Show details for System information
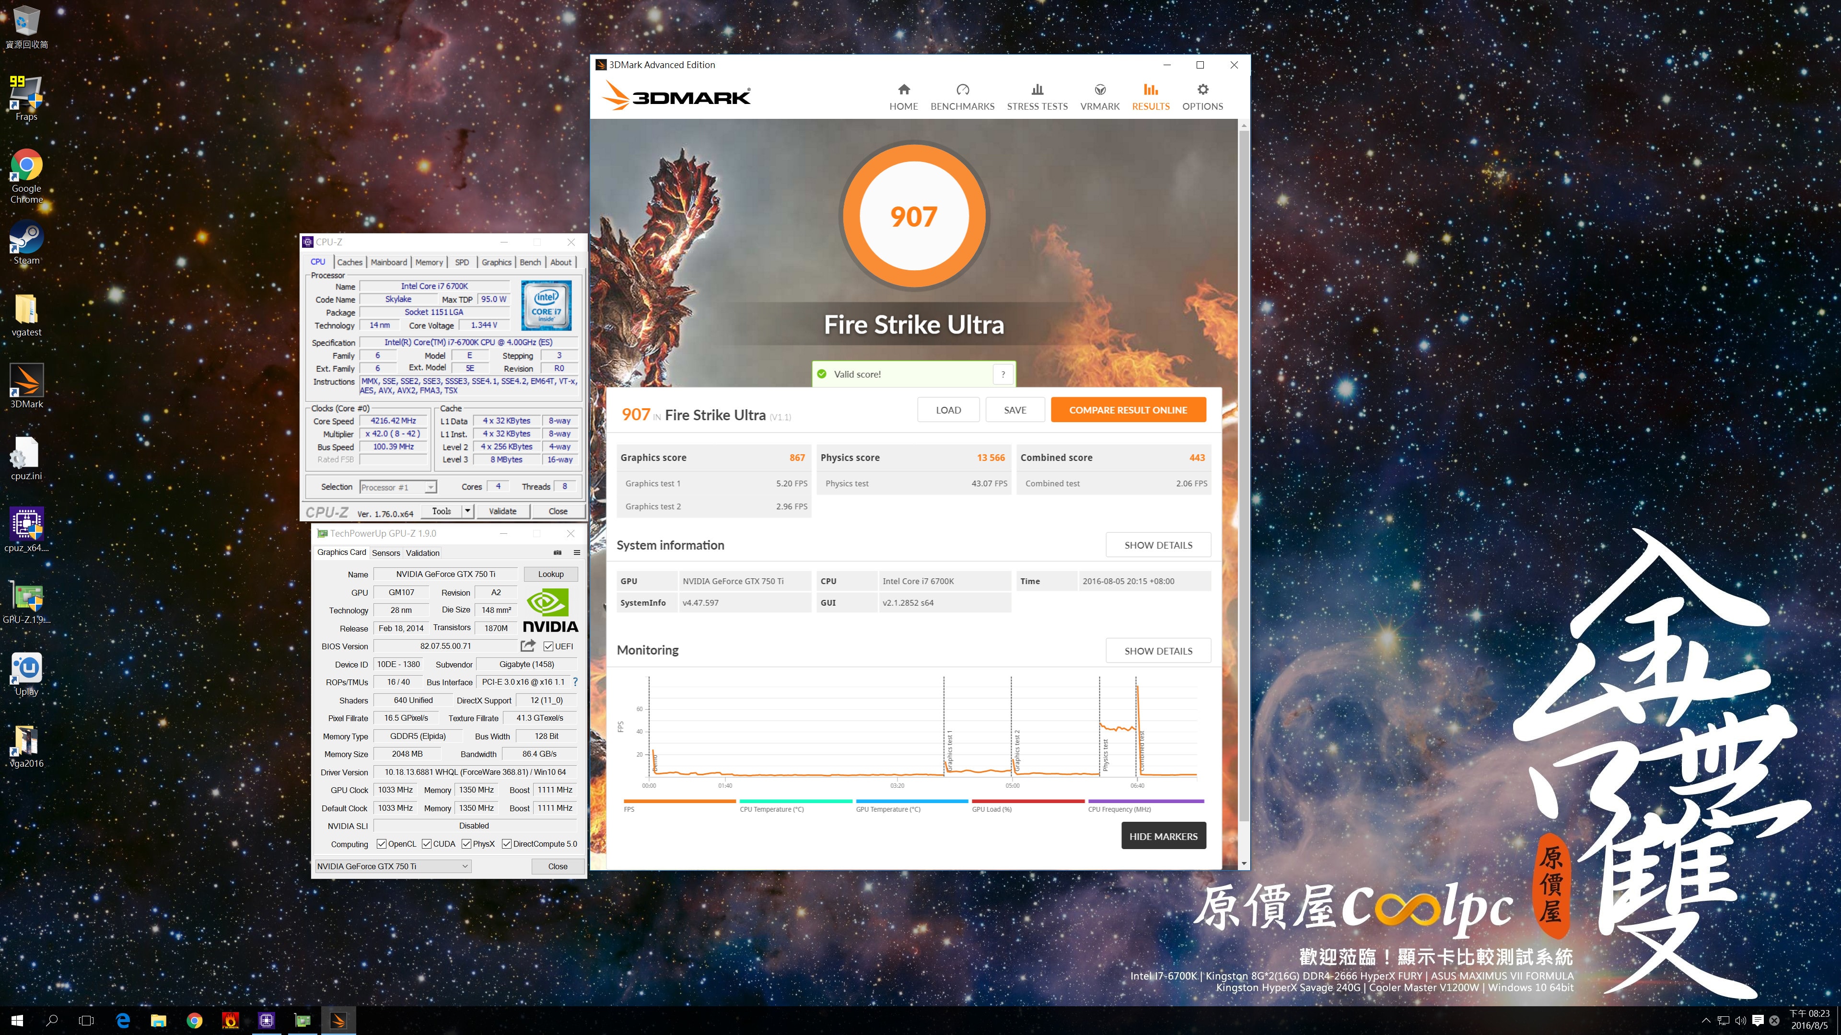This screenshot has height=1035, width=1841. pyautogui.click(x=1158, y=545)
